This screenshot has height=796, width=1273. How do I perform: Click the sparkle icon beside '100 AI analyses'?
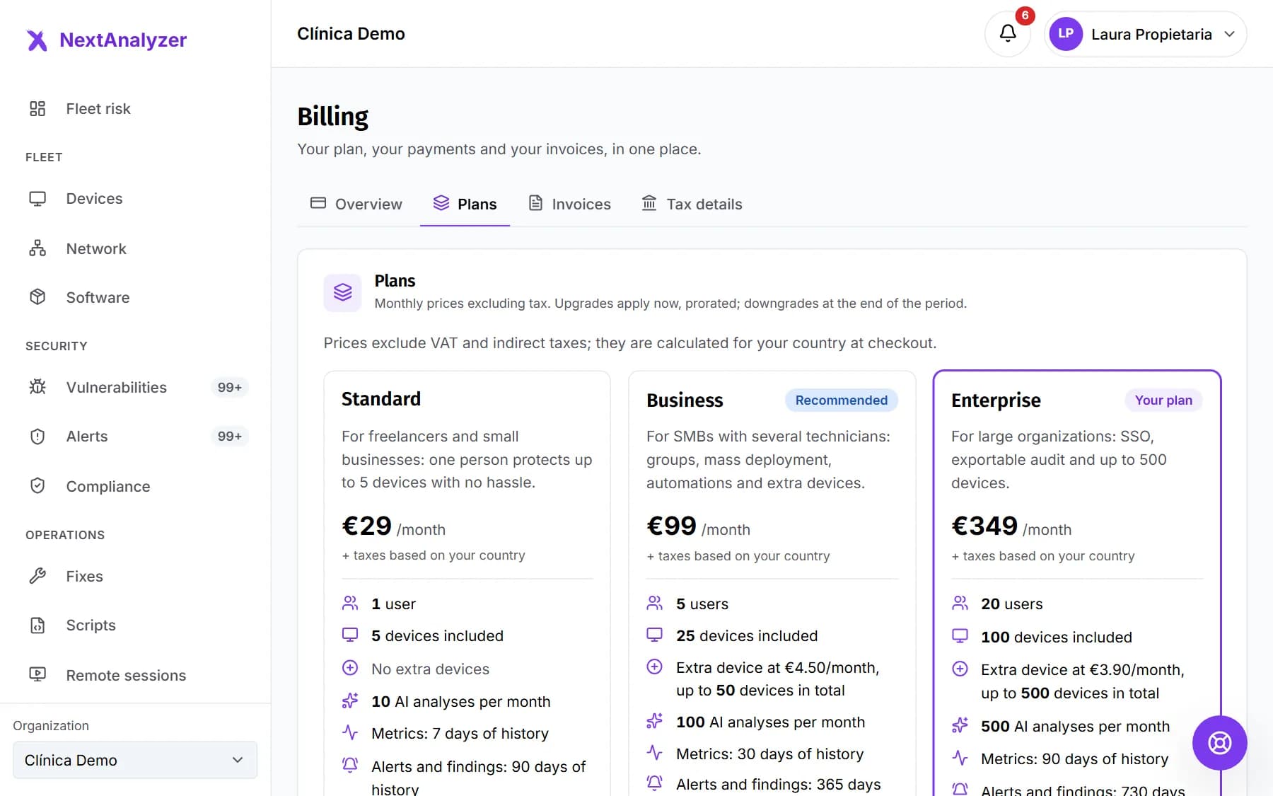[655, 721]
